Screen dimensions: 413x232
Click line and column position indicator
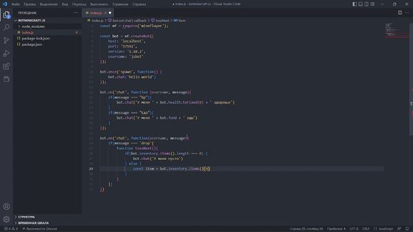[307, 229]
